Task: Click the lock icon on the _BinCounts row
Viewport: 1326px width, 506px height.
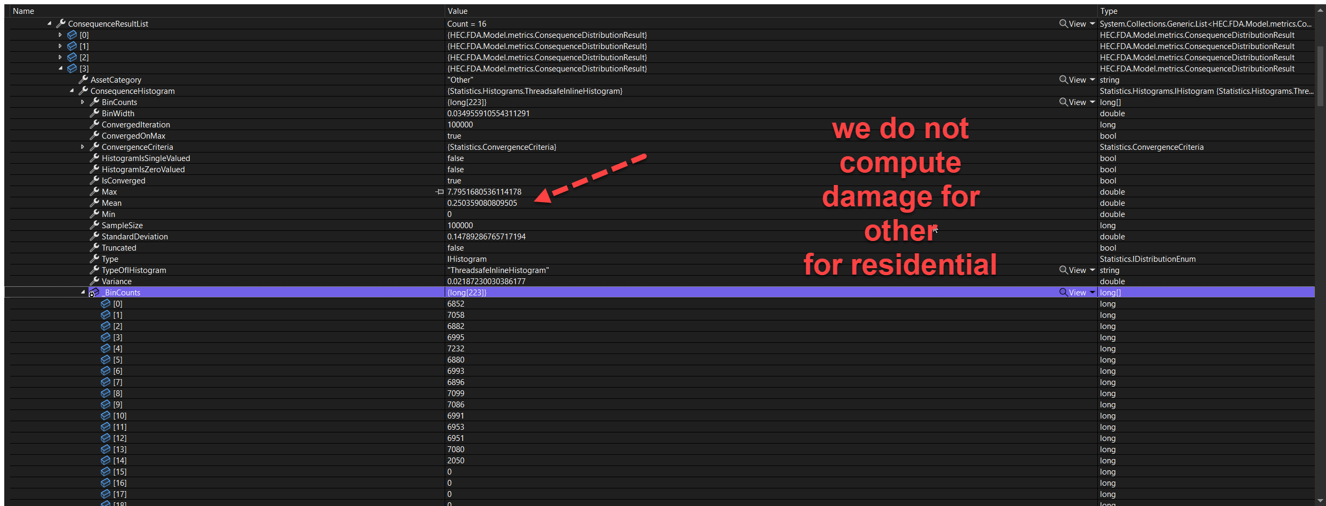Action: coord(92,294)
